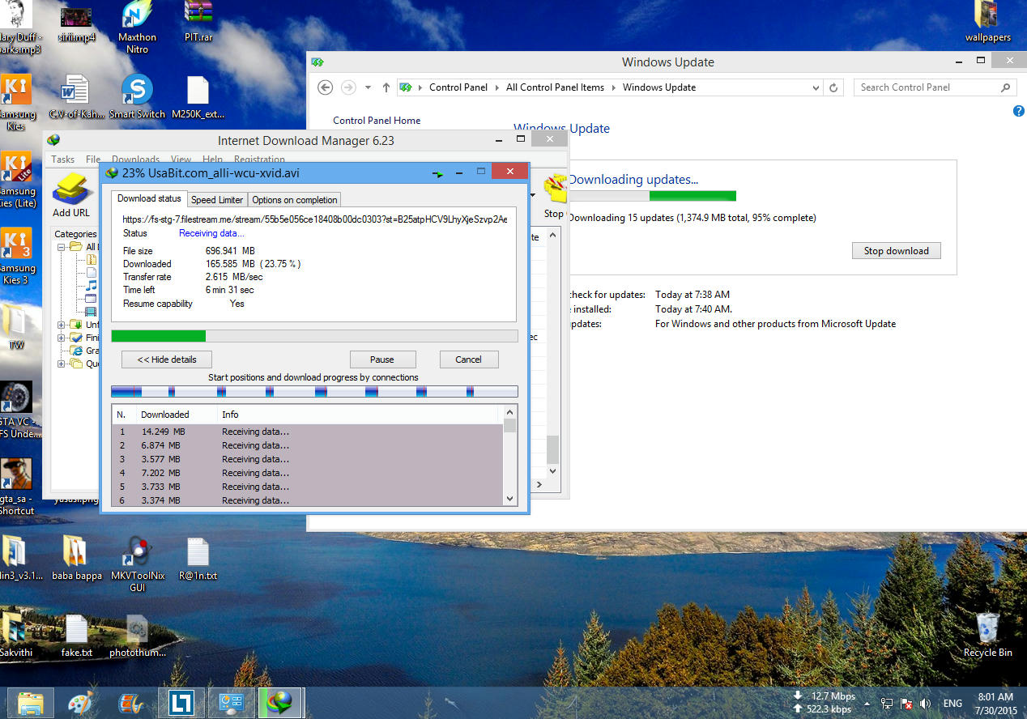Select the compressed files icon in IDM tree
Image resolution: width=1027 pixels, height=719 pixels.
coord(91,260)
